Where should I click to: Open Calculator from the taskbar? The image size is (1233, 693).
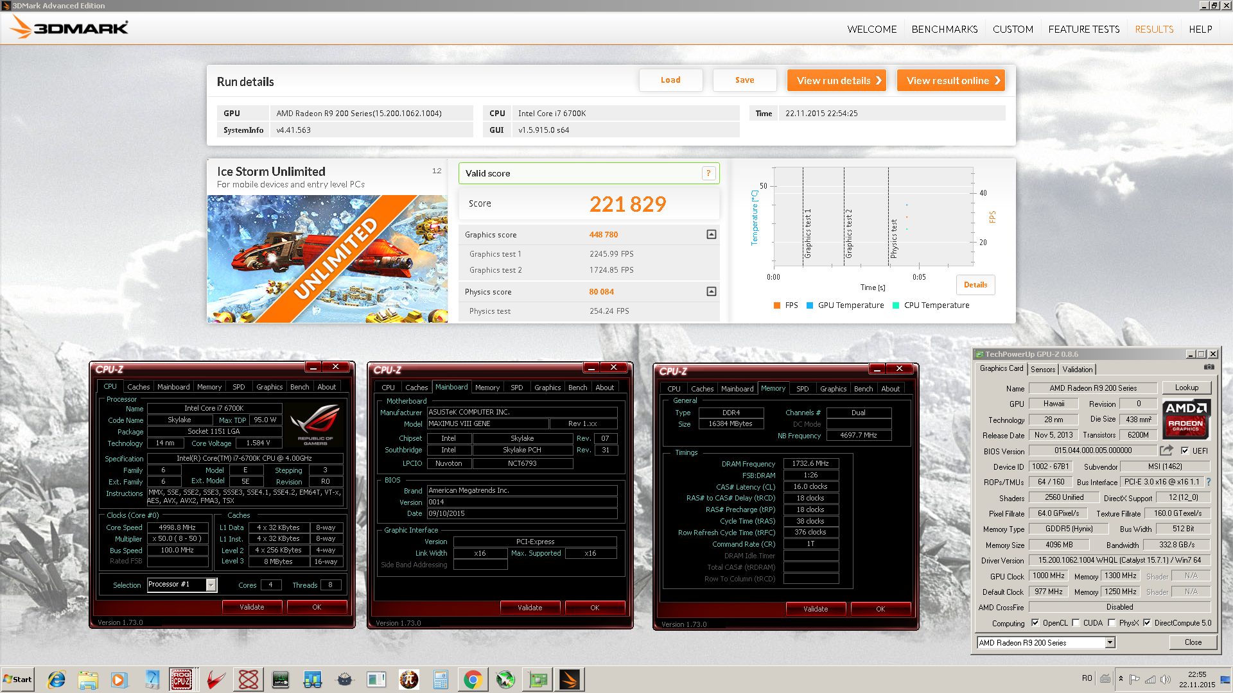(441, 680)
